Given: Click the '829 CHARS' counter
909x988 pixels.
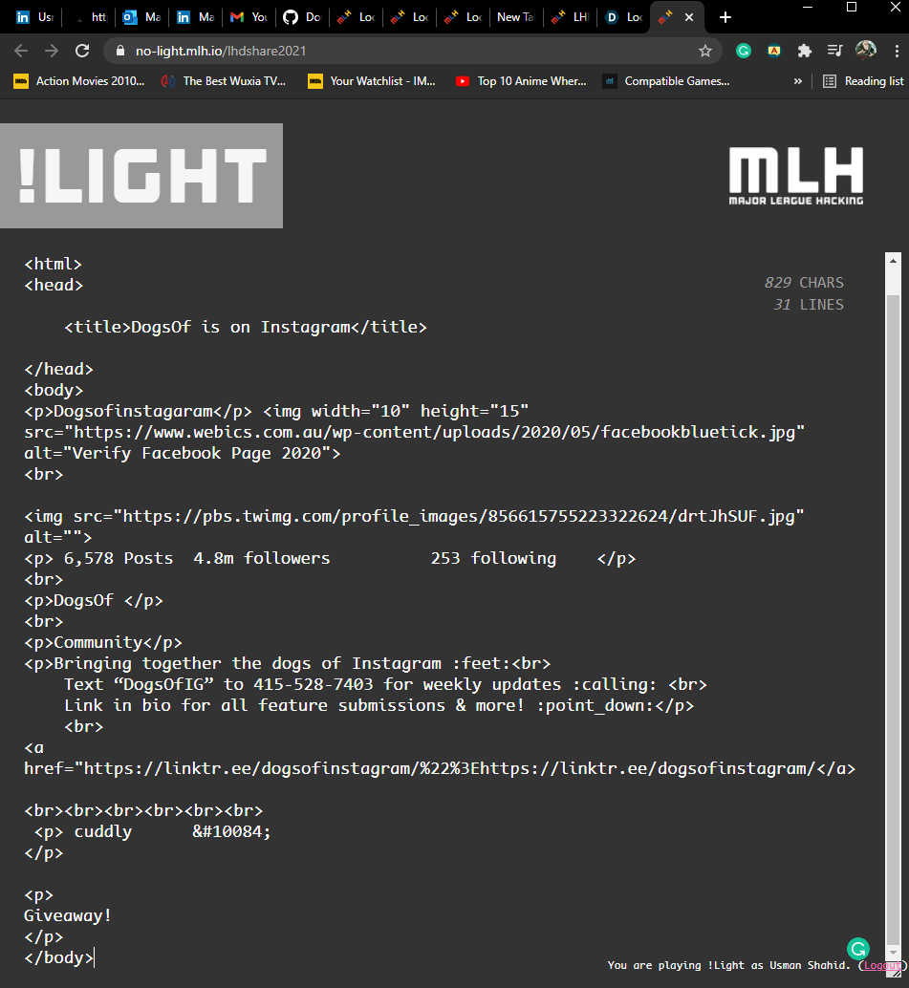Looking at the screenshot, I should 804,282.
